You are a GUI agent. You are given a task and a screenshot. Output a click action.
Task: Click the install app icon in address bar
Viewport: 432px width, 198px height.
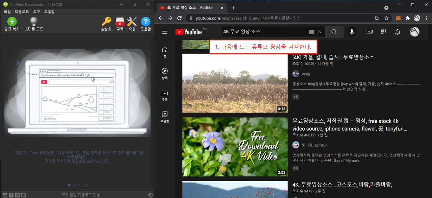[x=377, y=18]
